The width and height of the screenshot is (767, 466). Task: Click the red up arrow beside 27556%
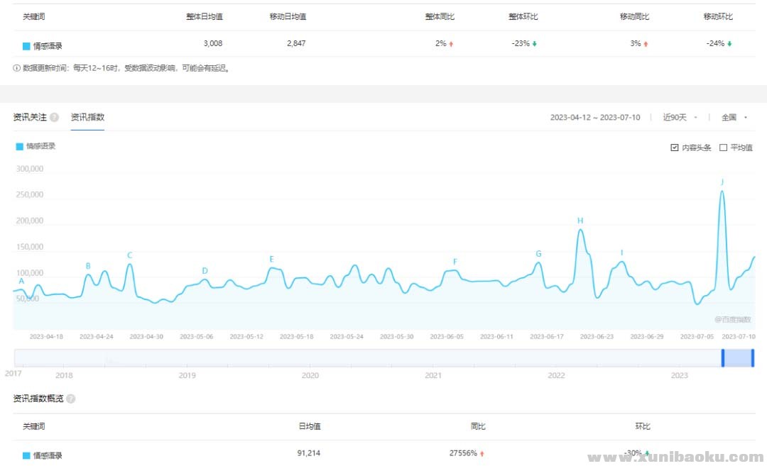click(x=482, y=453)
